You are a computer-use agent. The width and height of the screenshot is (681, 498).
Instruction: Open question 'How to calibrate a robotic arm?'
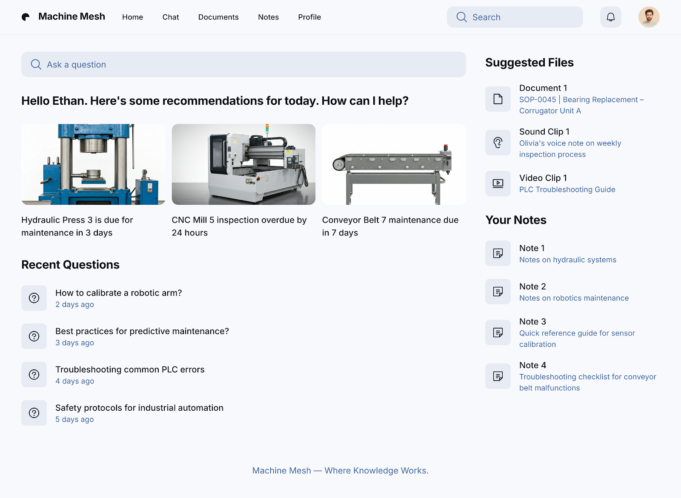[119, 293]
